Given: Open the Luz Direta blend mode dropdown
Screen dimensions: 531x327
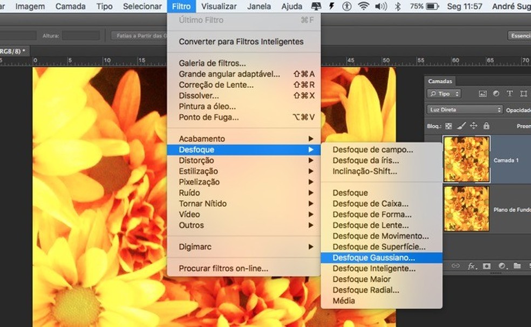Looking at the screenshot, I should tap(465, 109).
